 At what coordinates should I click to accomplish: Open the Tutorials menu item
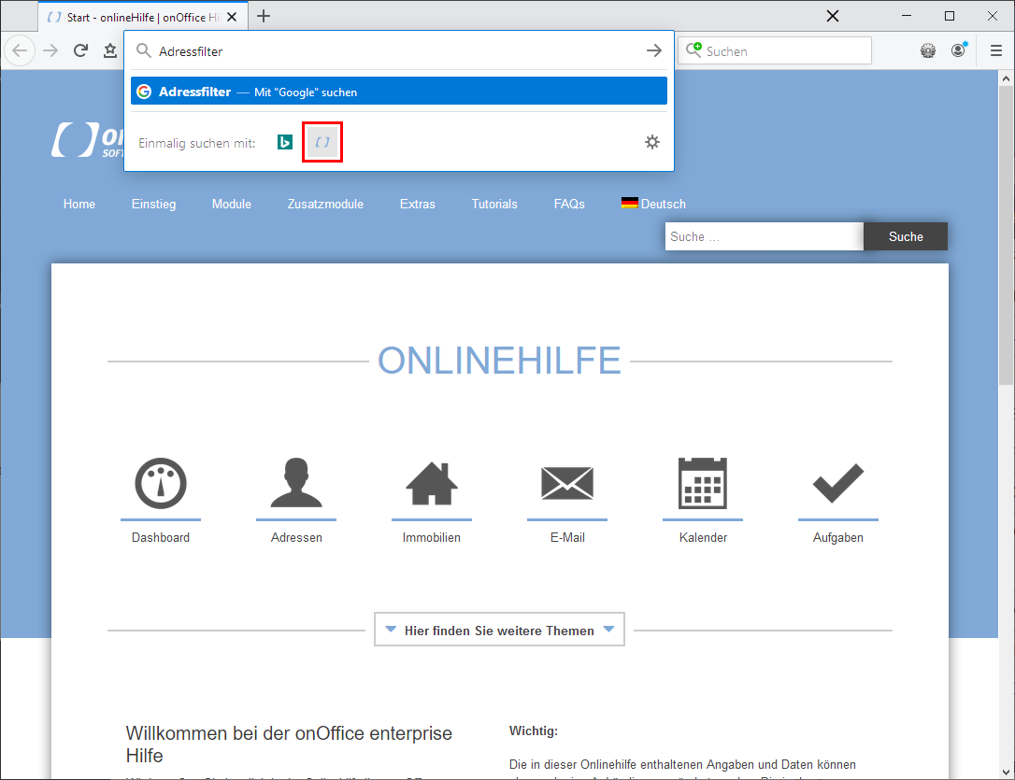(x=494, y=204)
